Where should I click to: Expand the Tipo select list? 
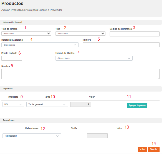pyautogui.click(x=80, y=34)
